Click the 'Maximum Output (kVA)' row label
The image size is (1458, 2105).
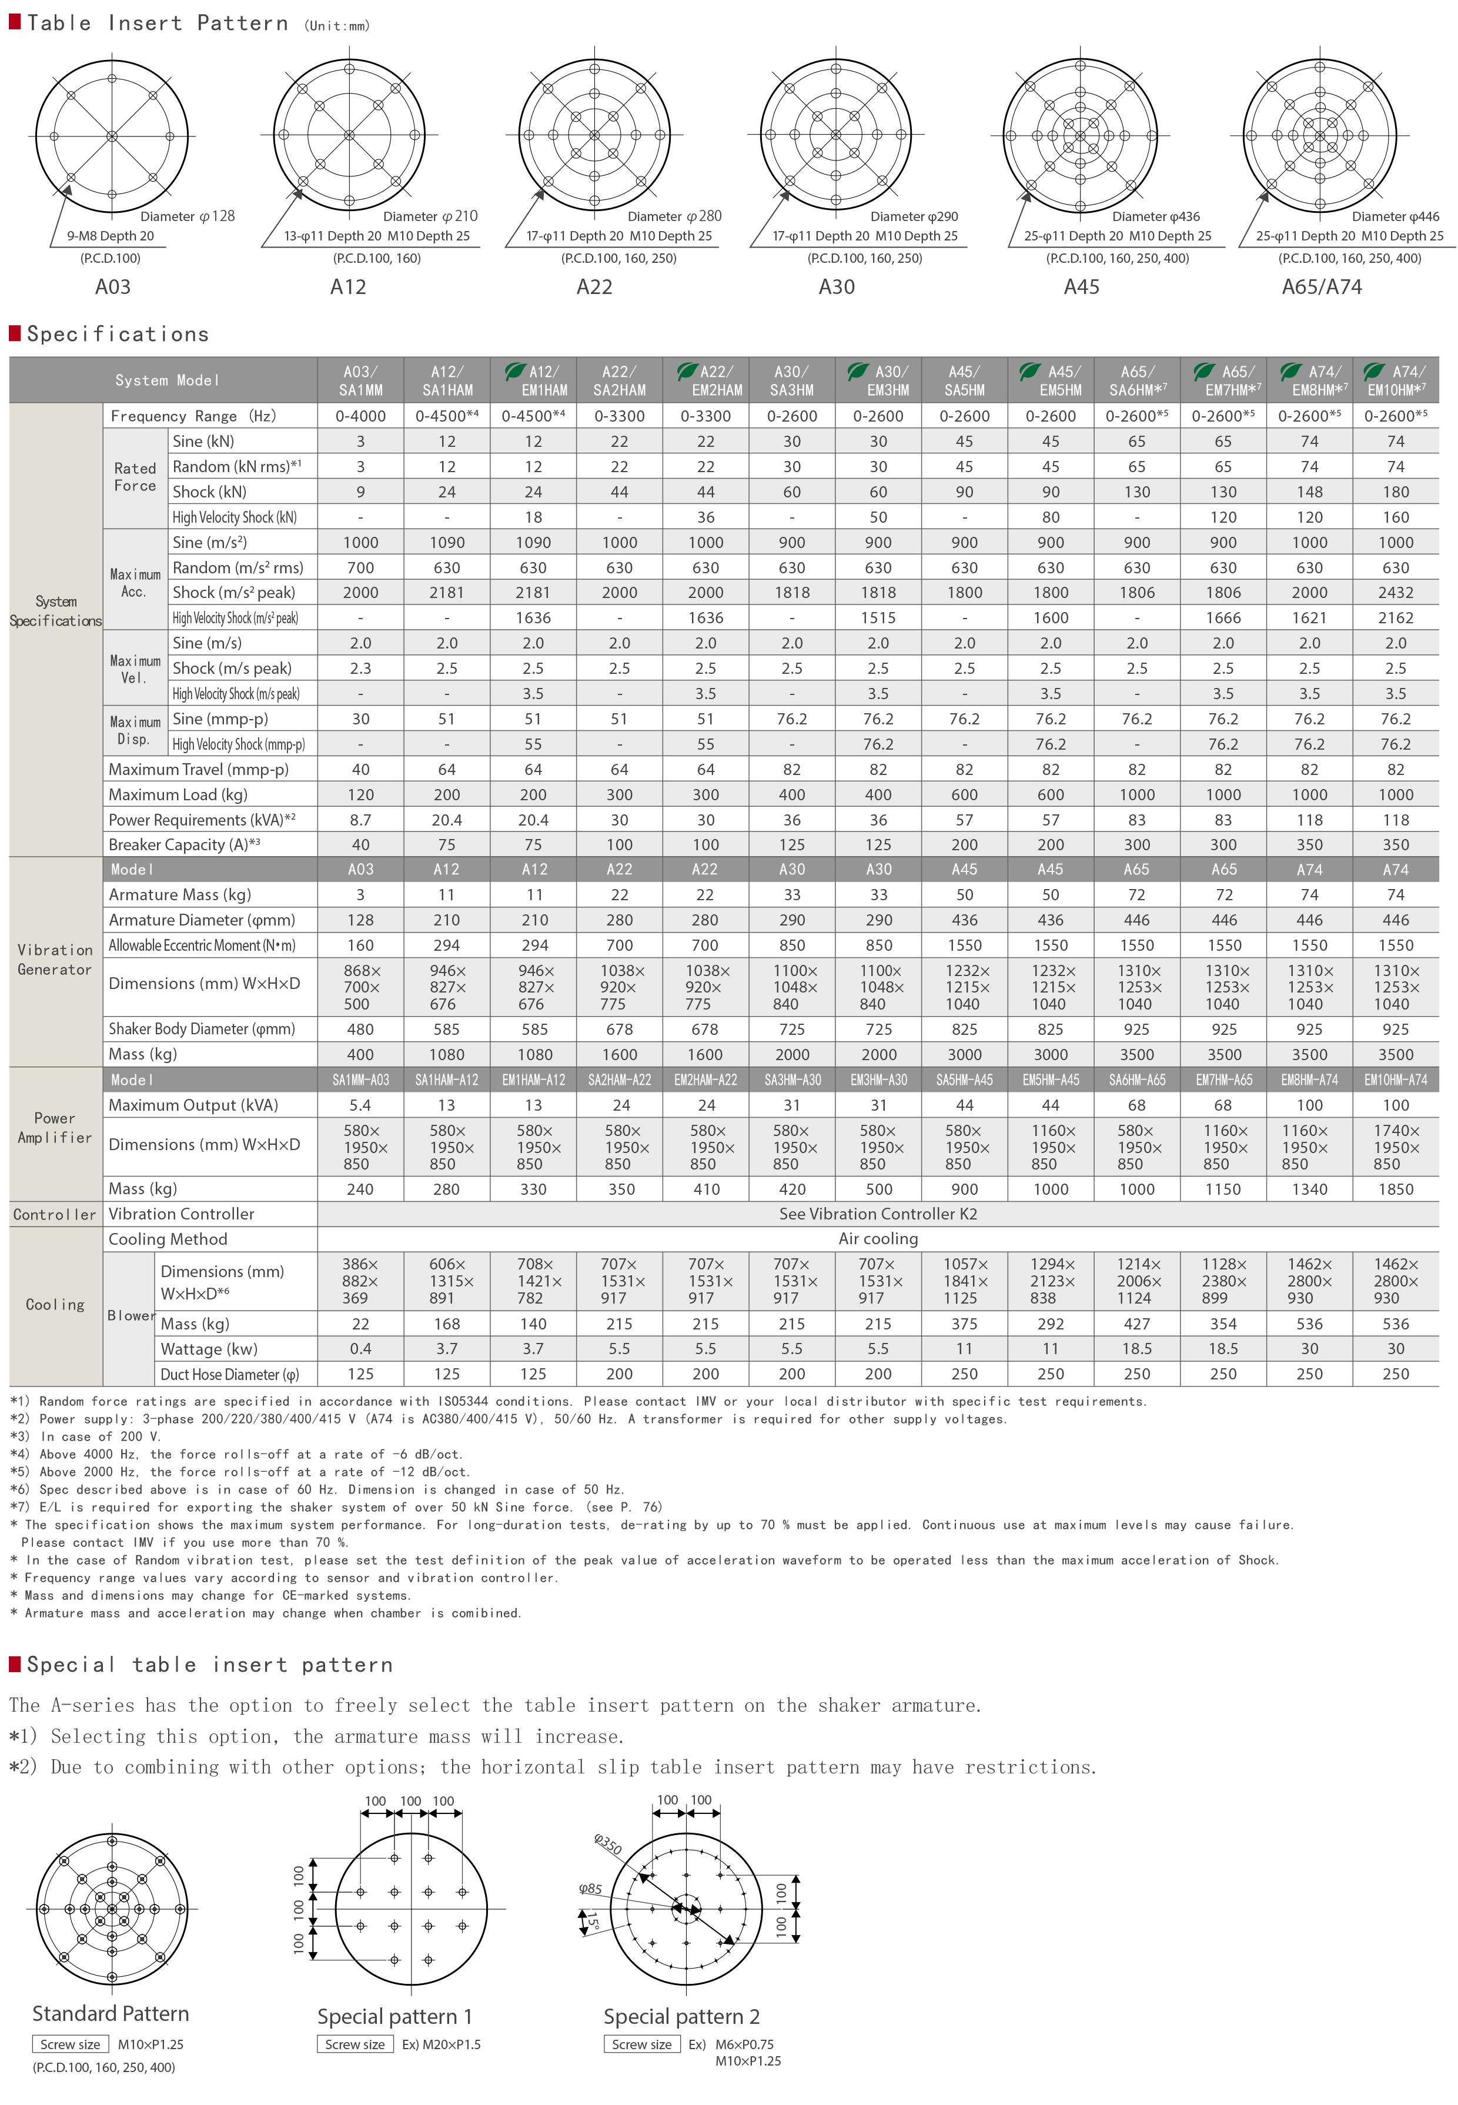(193, 1105)
